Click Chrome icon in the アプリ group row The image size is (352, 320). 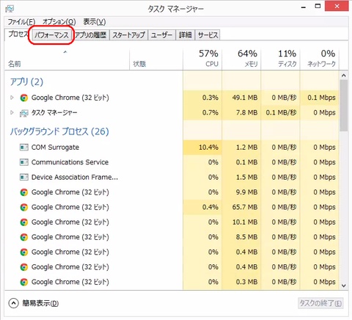point(24,98)
